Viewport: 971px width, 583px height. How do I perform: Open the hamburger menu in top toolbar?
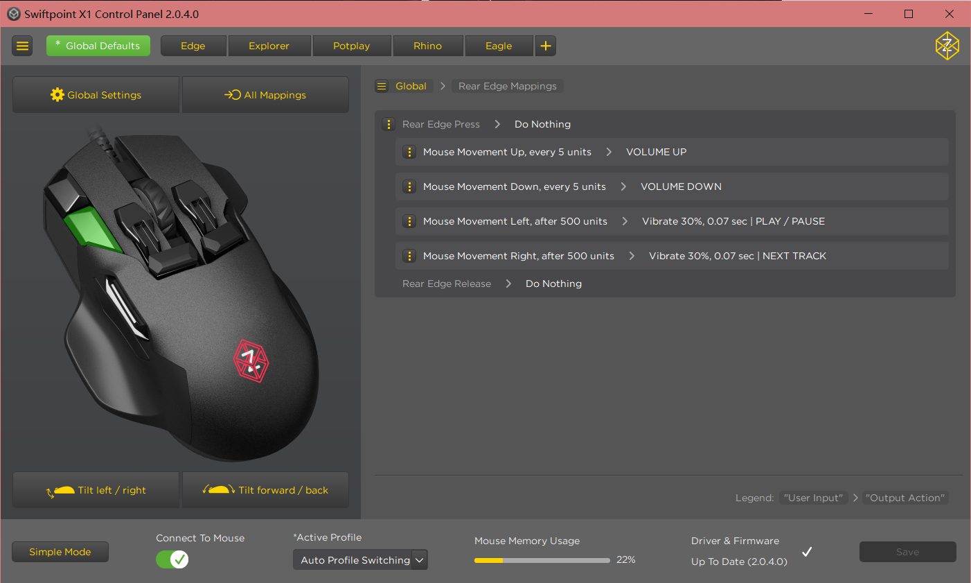[23, 46]
